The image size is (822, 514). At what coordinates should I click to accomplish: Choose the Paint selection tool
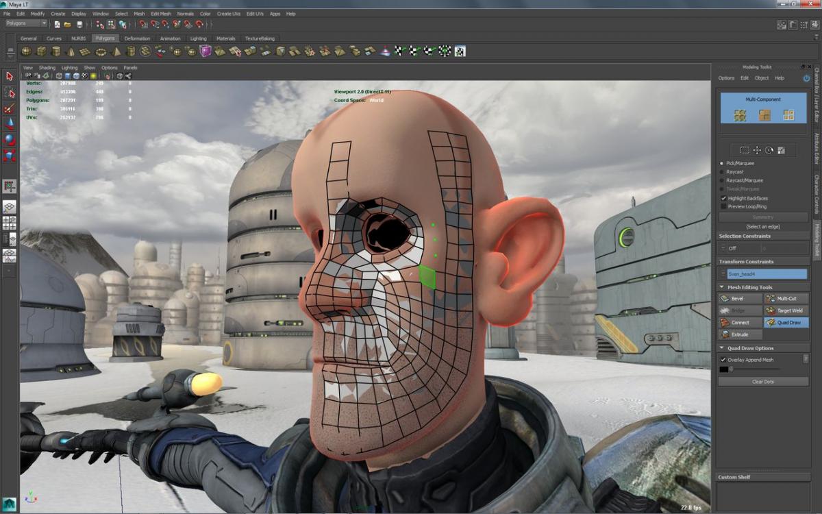coord(10,108)
